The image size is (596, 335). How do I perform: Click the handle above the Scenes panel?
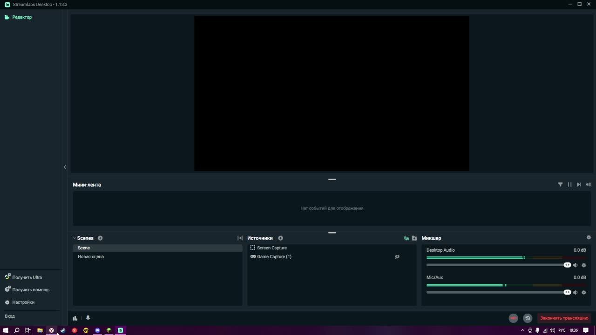(332, 233)
